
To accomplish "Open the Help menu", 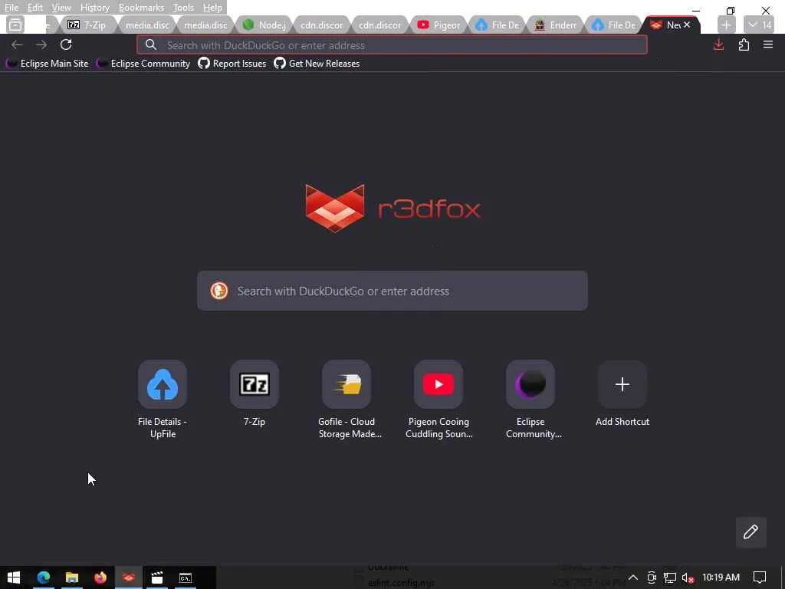I will [212, 8].
